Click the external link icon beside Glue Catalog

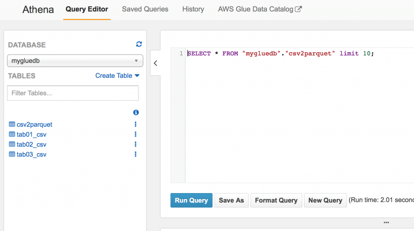point(298,9)
